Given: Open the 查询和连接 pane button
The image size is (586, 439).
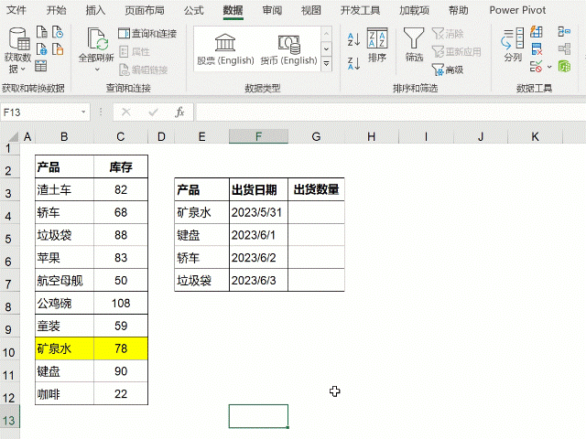Looking at the screenshot, I should [x=147, y=34].
